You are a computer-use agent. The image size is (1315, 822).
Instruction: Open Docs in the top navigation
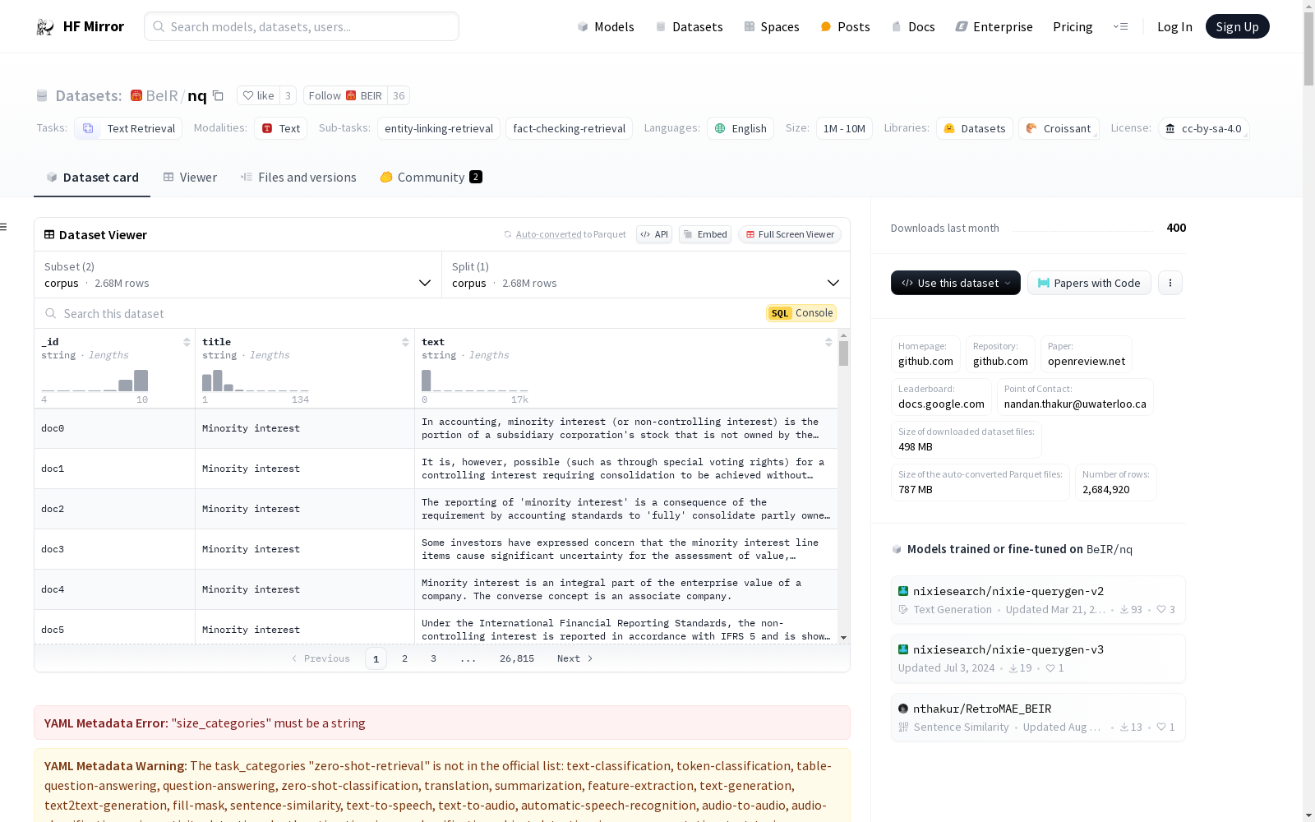pos(913,26)
